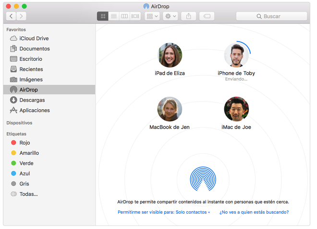Open Descargas in sidebar
This screenshot has height=229, width=317.
click(x=49, y=100)
